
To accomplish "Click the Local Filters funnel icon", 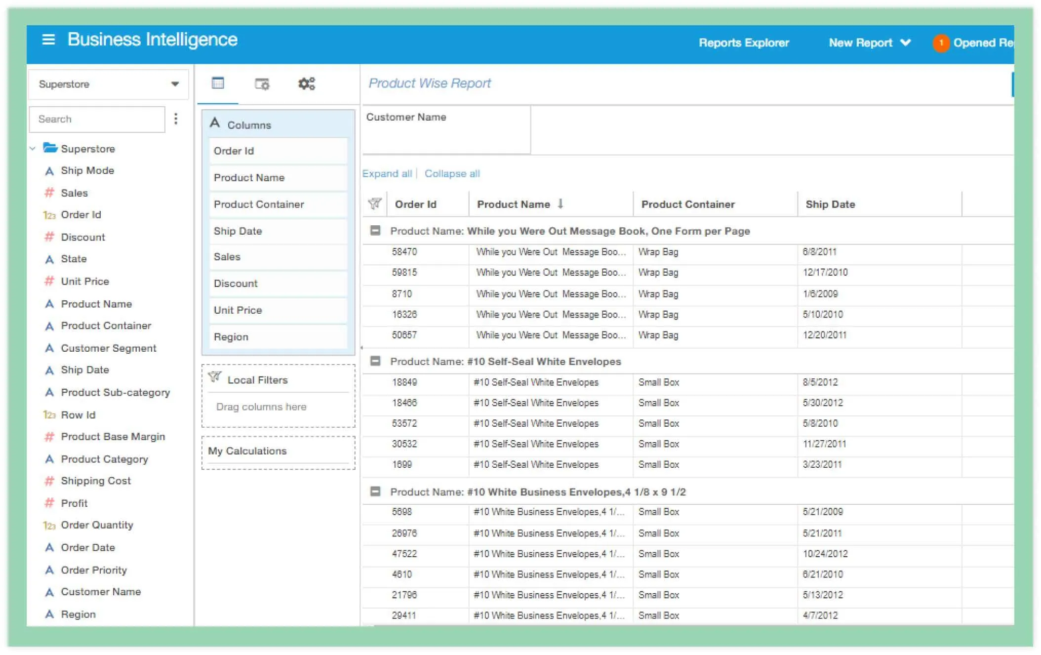I will click(x=215, y=377).
